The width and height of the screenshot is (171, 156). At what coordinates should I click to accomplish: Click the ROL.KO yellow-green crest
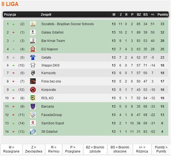[33, 98]
